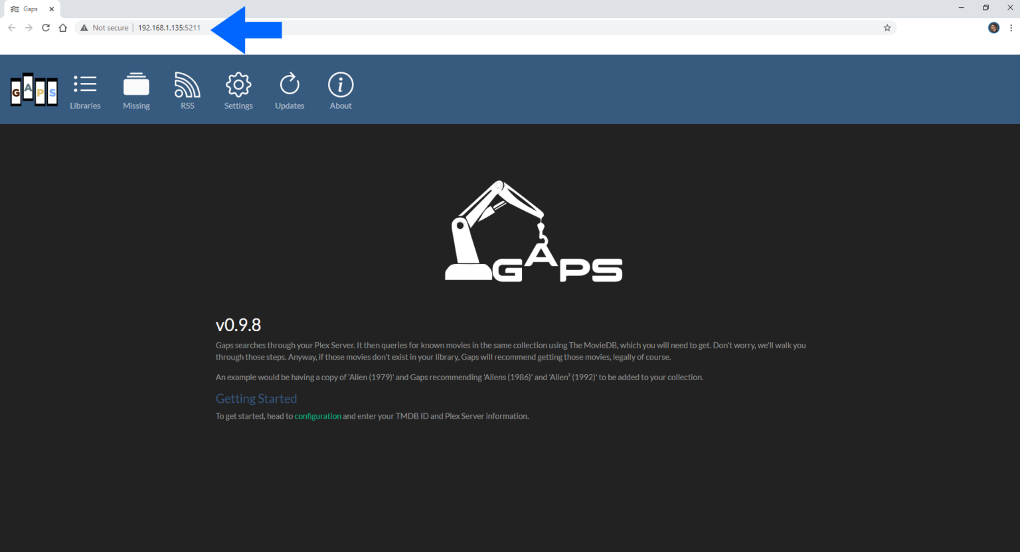Switch to the Gaps browser tab

point(31,9)
